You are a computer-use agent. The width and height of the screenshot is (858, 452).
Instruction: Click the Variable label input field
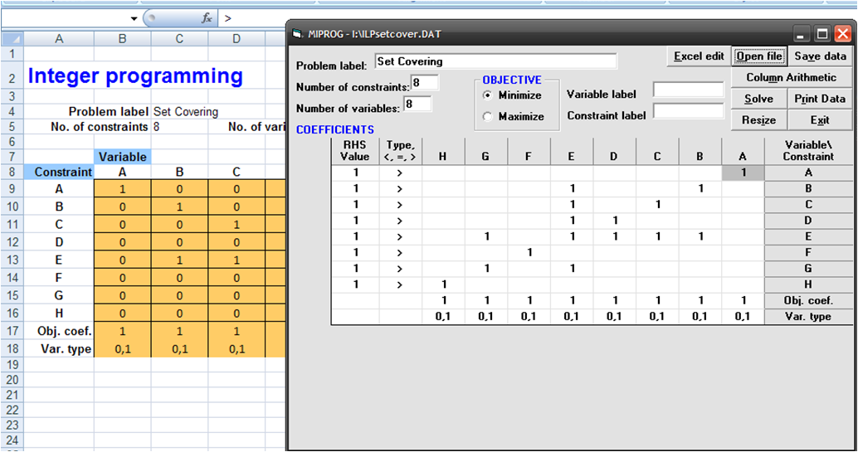coord(689,90)
